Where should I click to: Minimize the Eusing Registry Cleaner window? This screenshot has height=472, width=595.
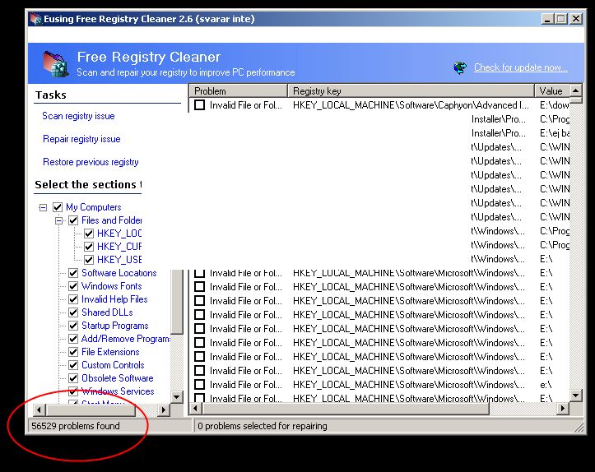[546, 19]
